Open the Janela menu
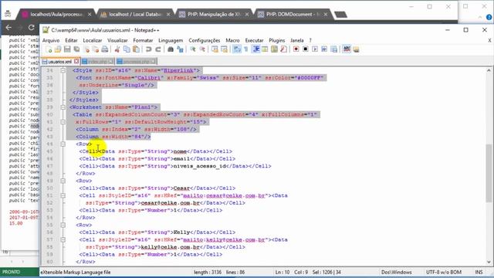 click(x=296, y=41)
